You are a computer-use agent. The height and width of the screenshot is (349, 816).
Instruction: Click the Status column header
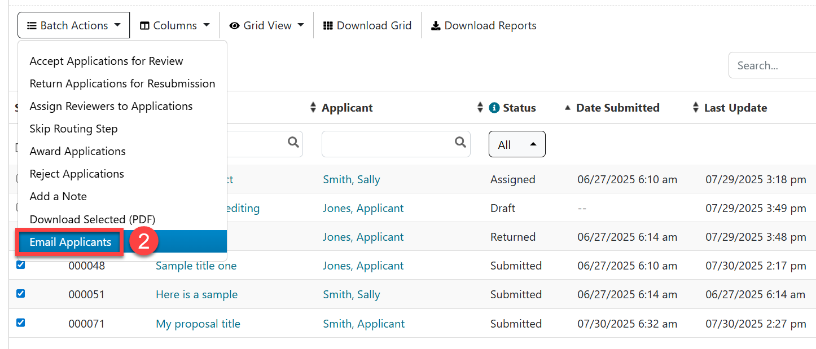520,108
